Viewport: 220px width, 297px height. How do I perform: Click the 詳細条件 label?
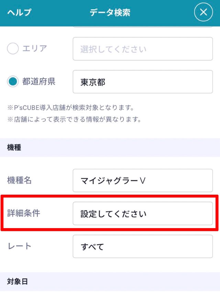click(x=23, y=213)
